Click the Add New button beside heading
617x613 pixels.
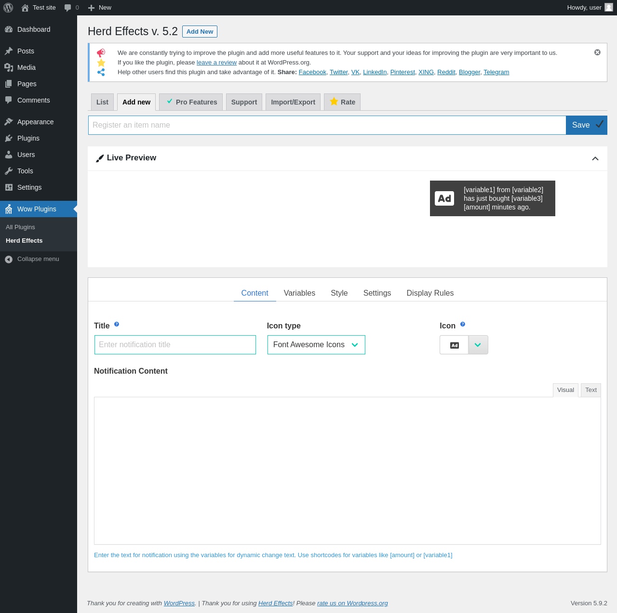(x=200, y=31)
